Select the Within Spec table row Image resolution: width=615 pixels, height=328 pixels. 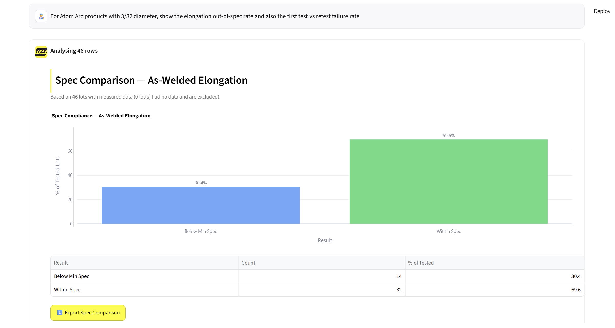[x=317, y=290]
